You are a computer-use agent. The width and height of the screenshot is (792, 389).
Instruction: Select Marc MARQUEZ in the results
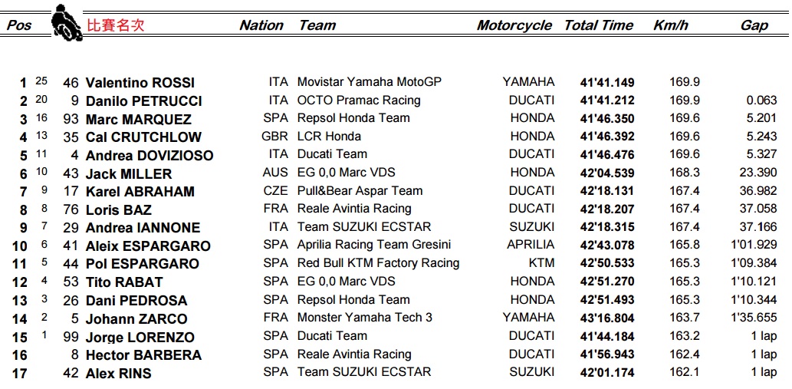pos(139,120)
